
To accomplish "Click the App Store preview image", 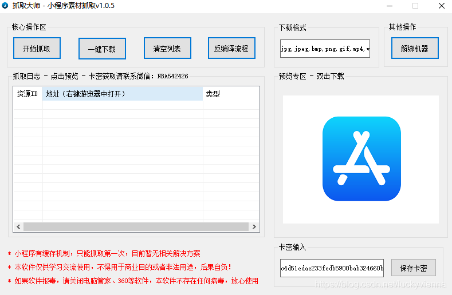I will pyautogui.click(x=361, y=159).
